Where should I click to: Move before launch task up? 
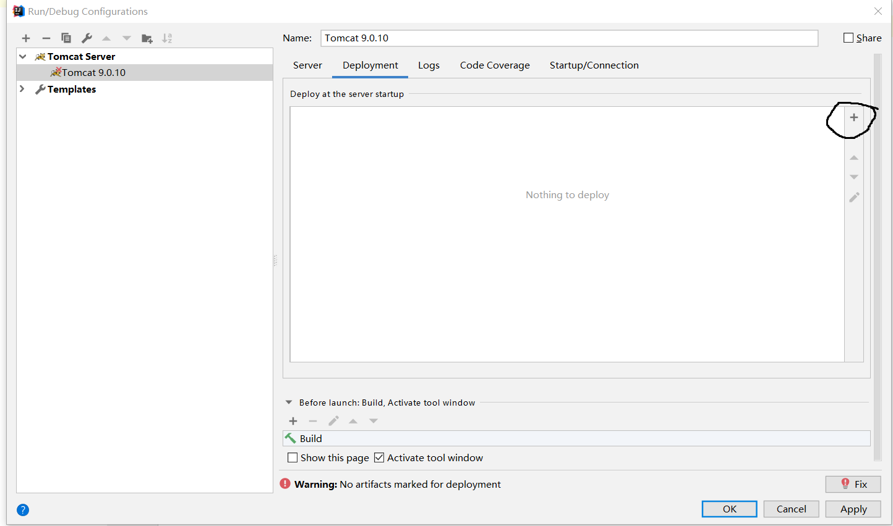[353, 421]
